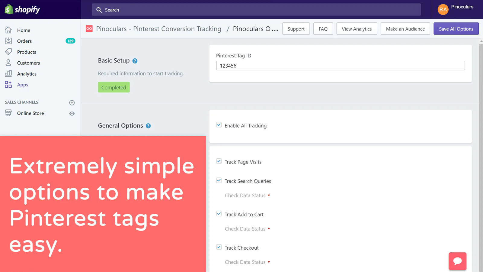
Task: Open Customers in sidebar
Action: pos(28,63)
